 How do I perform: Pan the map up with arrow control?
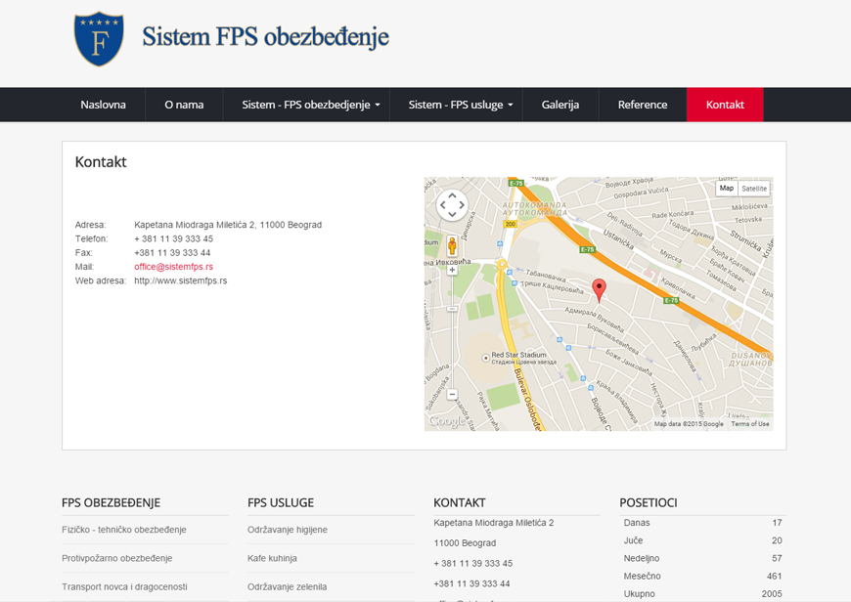452,195
